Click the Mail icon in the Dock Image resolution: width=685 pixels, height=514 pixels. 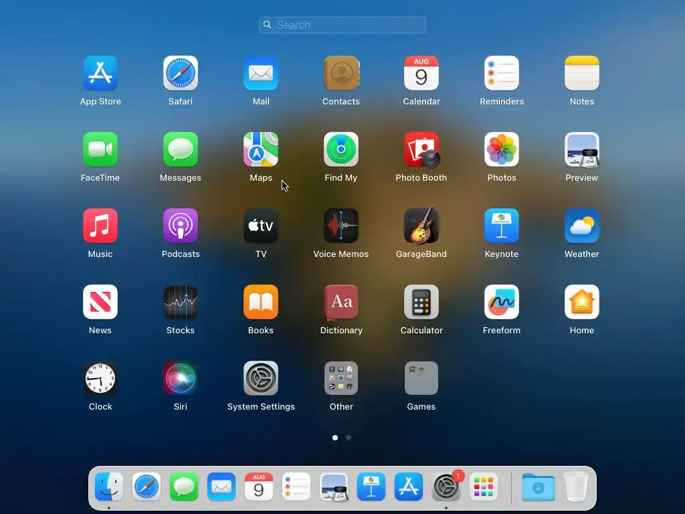(221, 487)
